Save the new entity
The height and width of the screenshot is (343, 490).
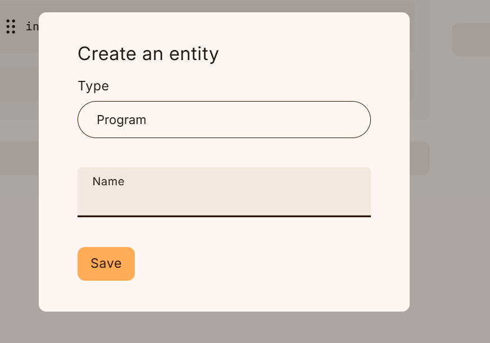(106, 264)
